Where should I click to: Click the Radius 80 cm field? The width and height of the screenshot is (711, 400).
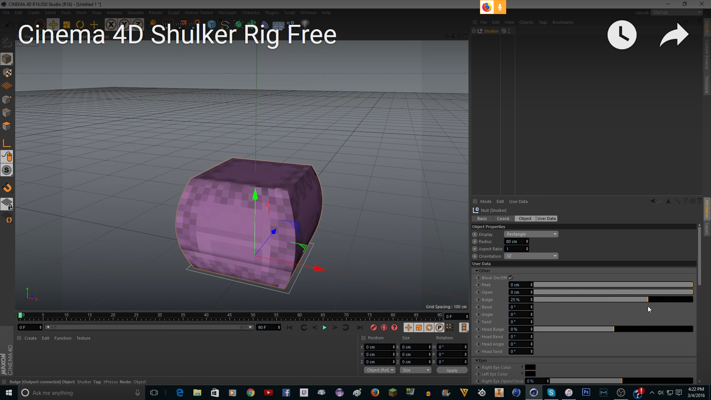point(517,241)
